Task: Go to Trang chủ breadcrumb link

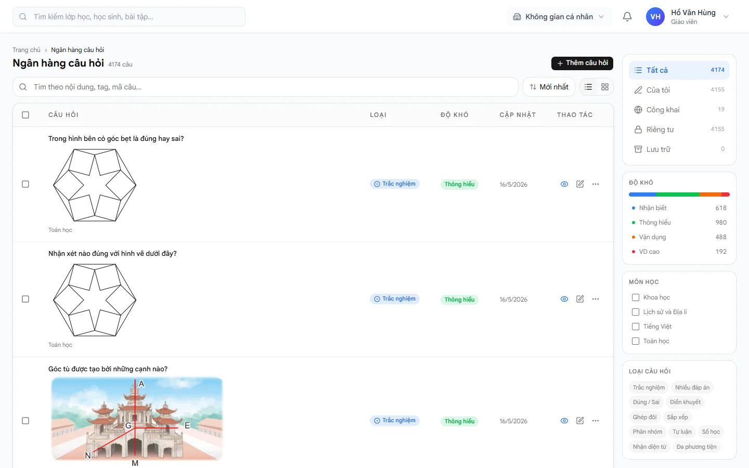Action: pyautogui.click(x=27, y=50)
